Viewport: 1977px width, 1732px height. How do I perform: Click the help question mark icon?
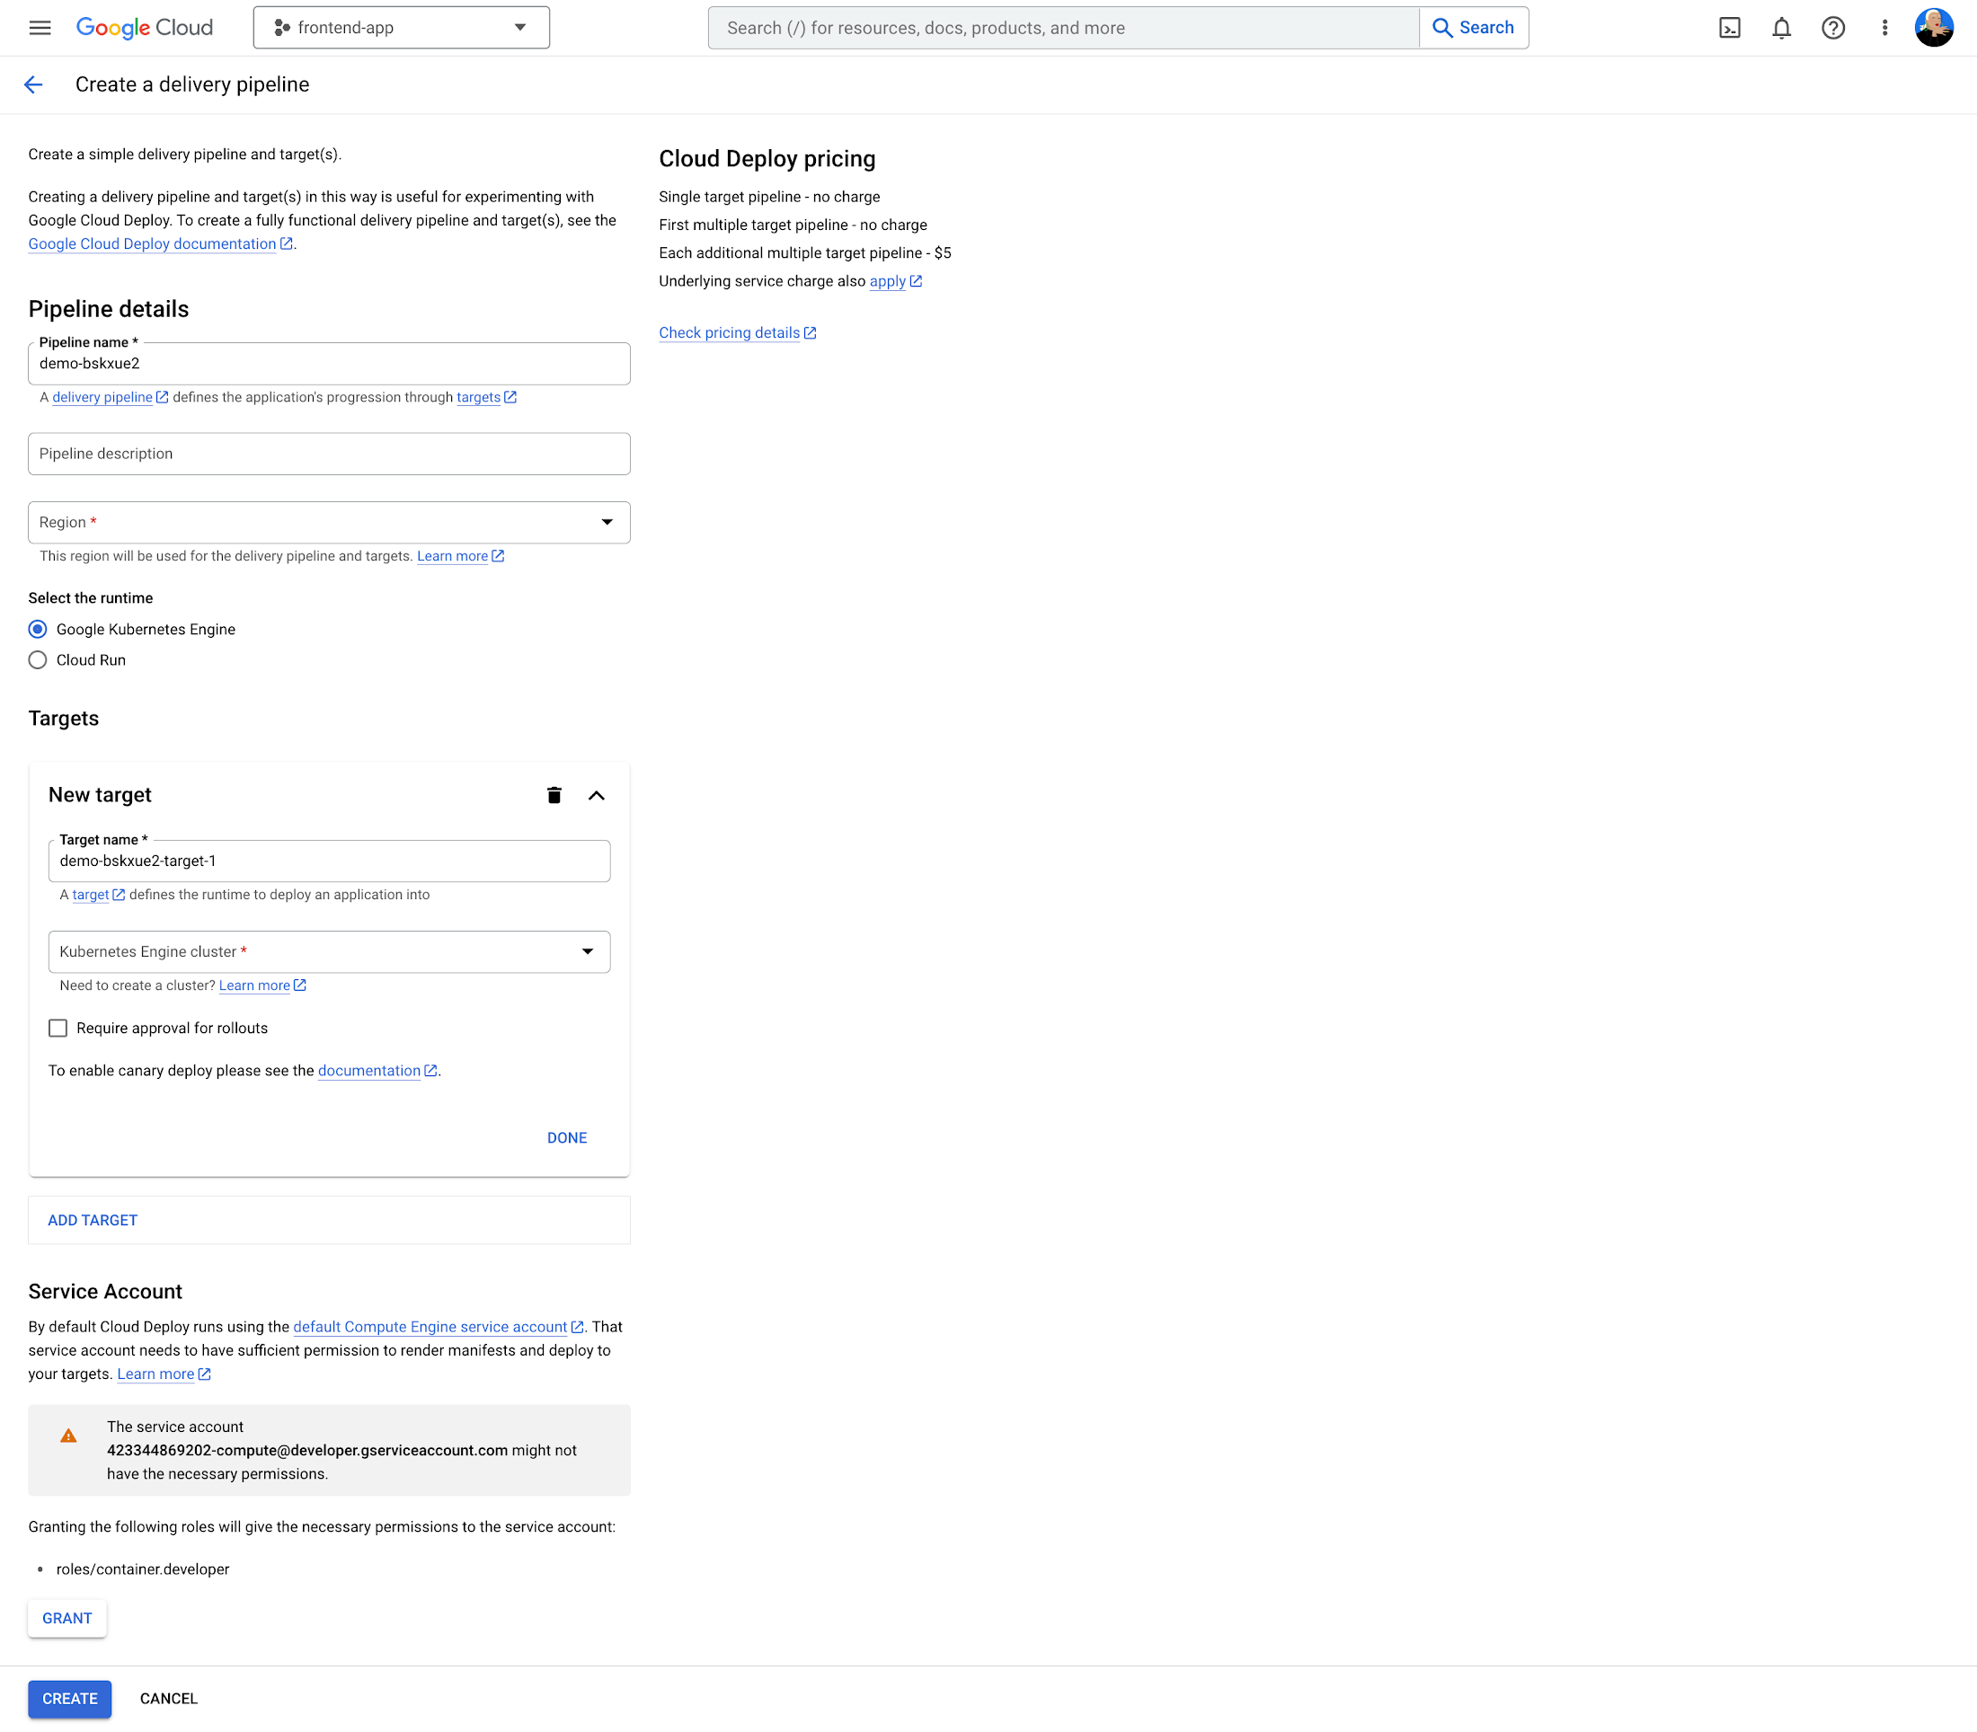point(1834,27)
